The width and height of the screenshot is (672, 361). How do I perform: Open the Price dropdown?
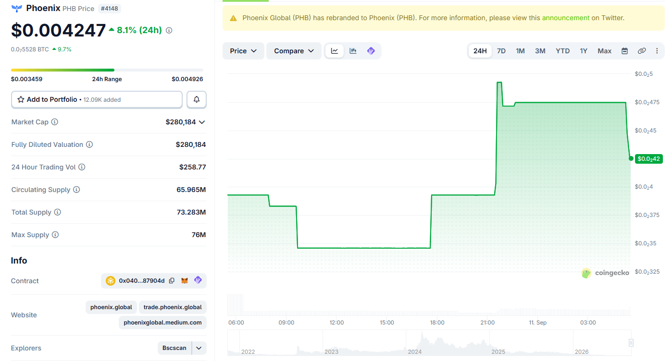[x=243, y=51]
